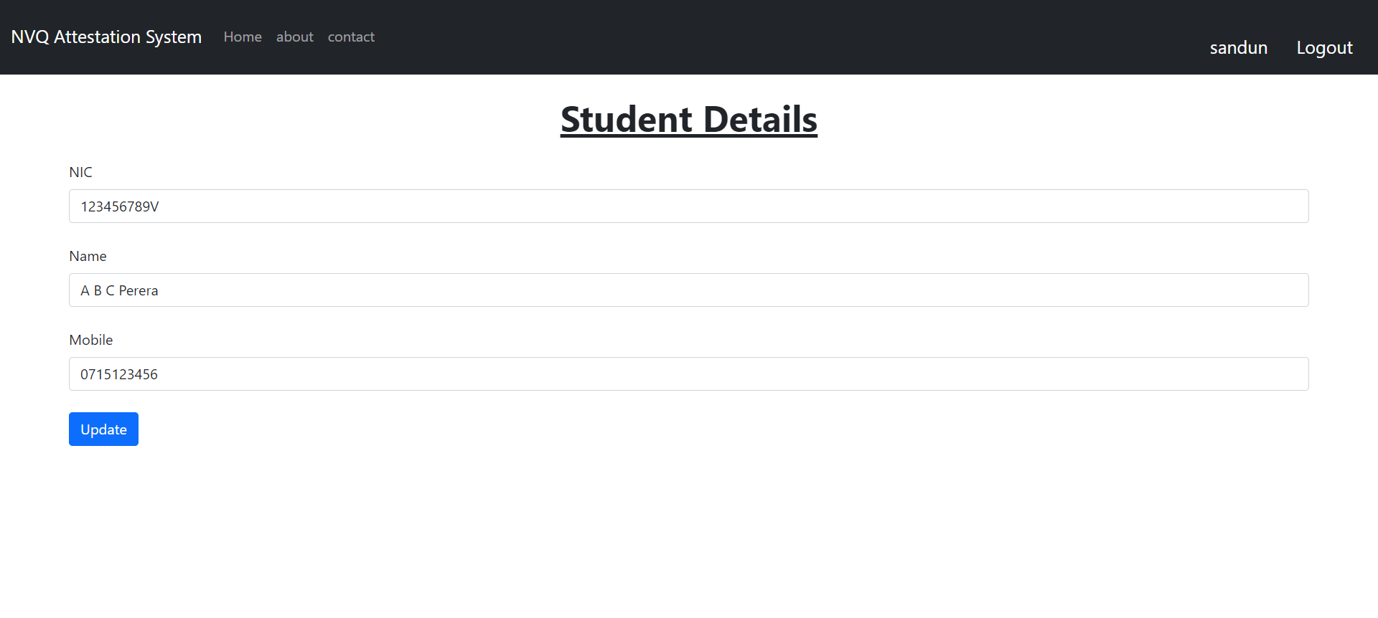Click the Name field label
The image size is (1378, 618).
pos(88,256)
